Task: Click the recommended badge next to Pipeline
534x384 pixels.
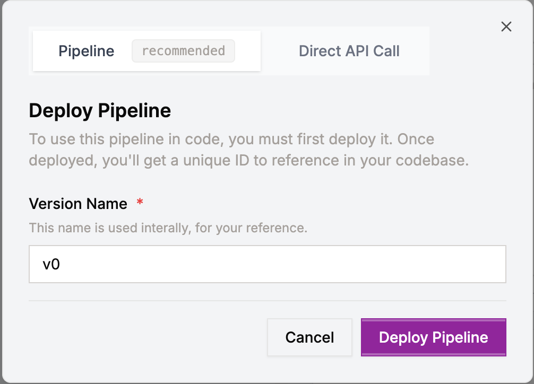Action: (183, 51)
